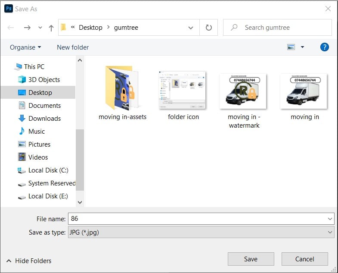Click the Search gumtree field

277,28
